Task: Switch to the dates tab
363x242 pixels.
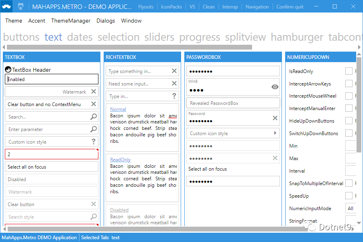Action: tap(79, 37)
